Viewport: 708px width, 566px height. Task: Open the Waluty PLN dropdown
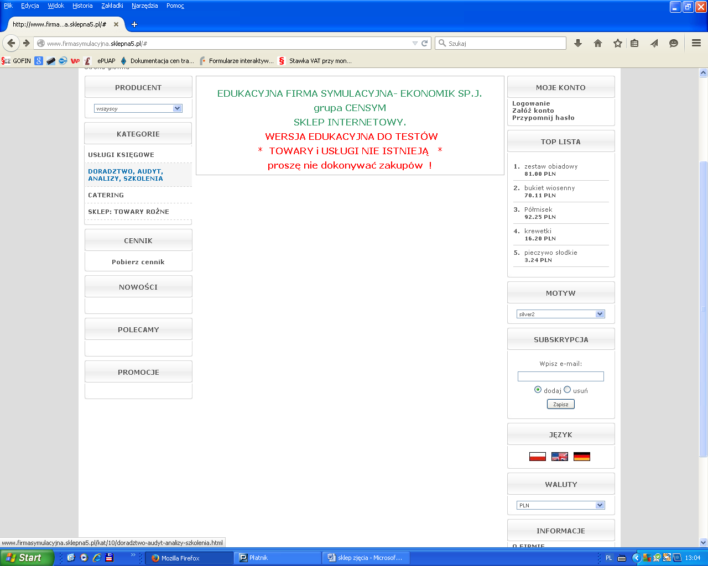tap(560, 505)
